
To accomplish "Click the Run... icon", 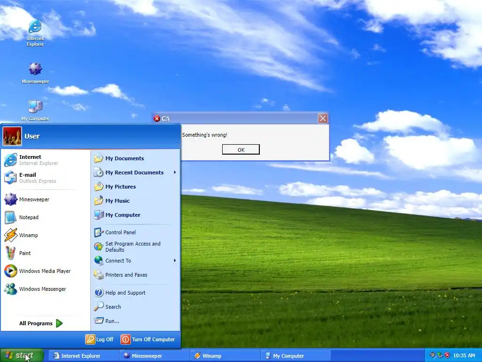I will [98, 321].
